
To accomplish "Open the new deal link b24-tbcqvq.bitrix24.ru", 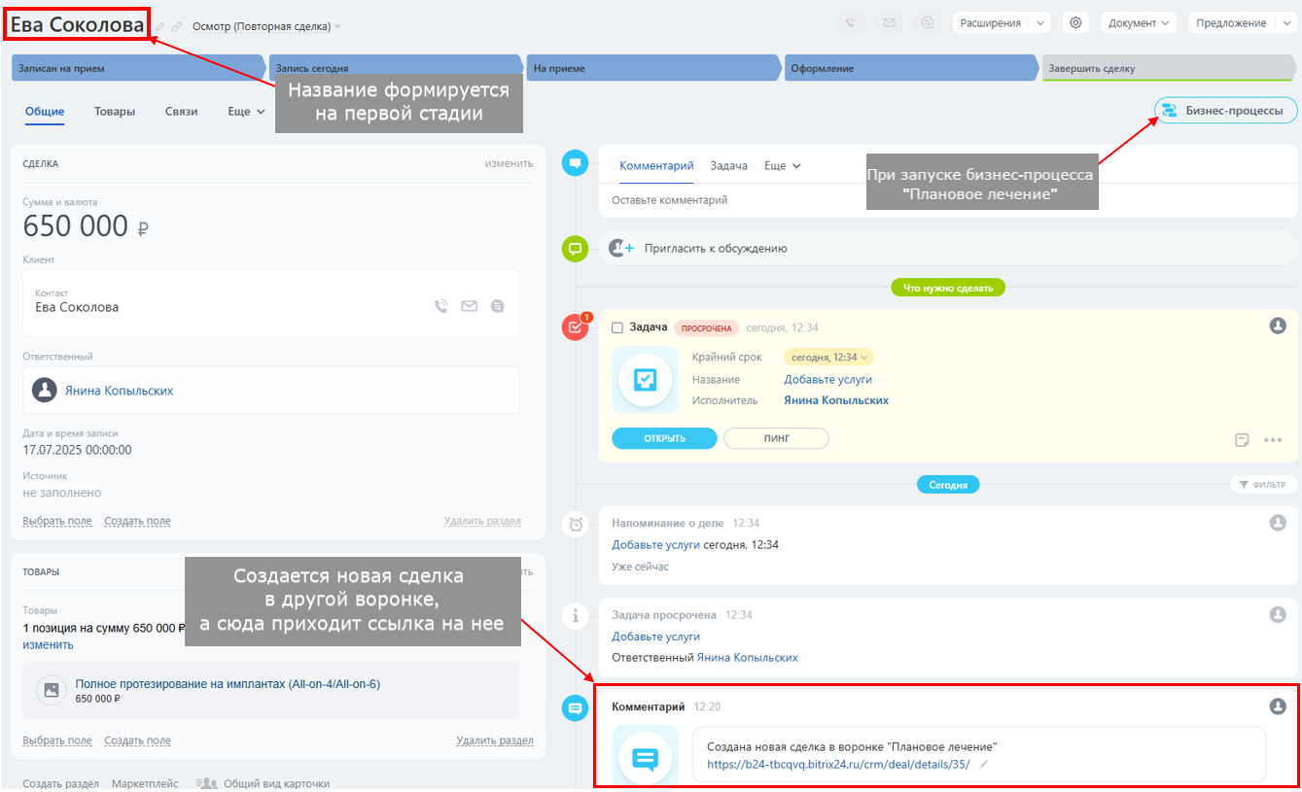I will pos(838,765).
